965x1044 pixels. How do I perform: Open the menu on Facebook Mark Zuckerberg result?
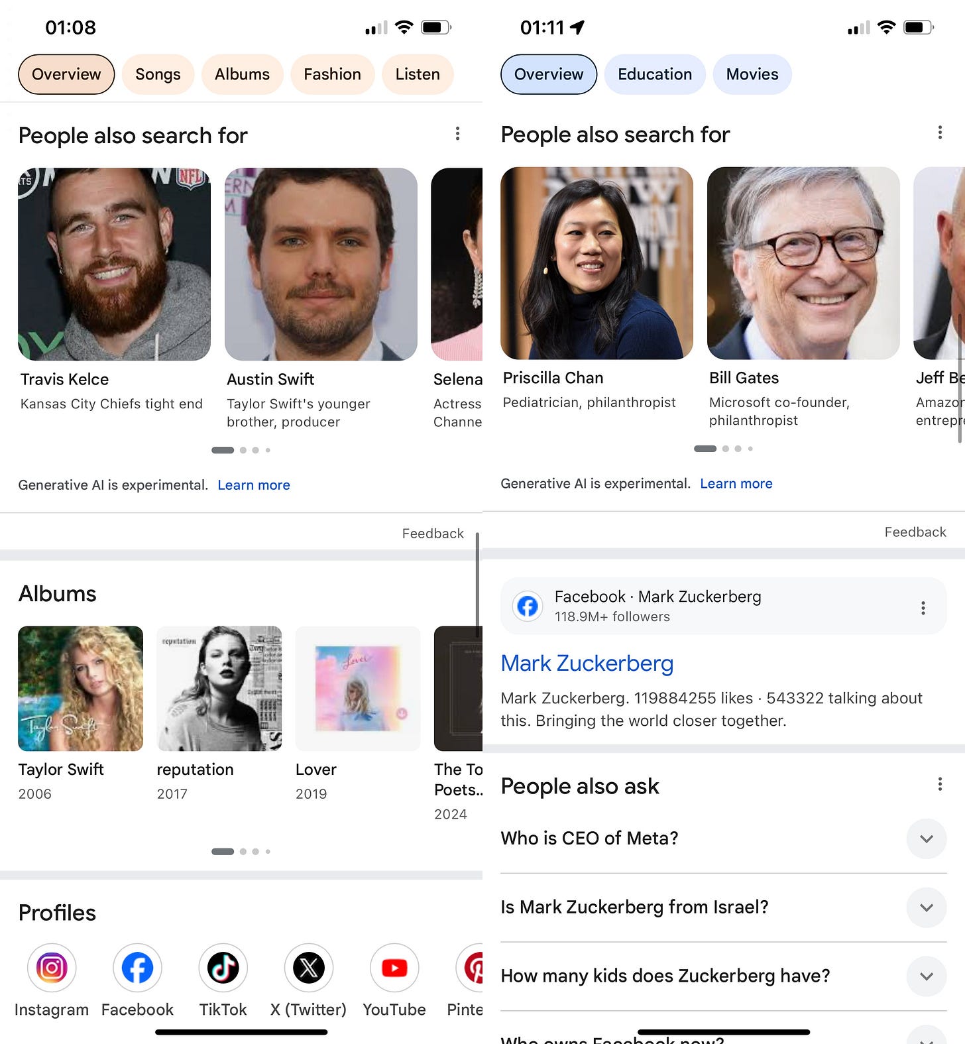[923, 608]
